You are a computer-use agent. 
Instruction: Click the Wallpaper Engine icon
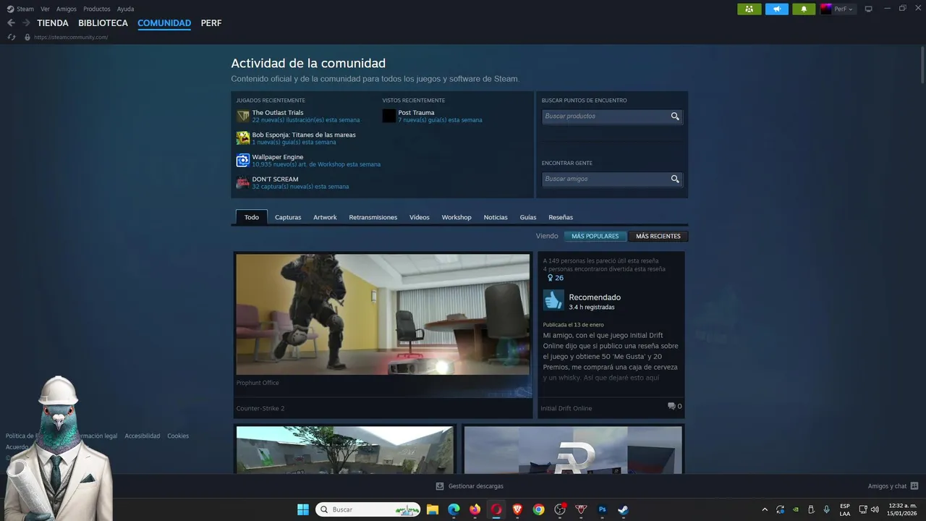[x=243, y=160]
